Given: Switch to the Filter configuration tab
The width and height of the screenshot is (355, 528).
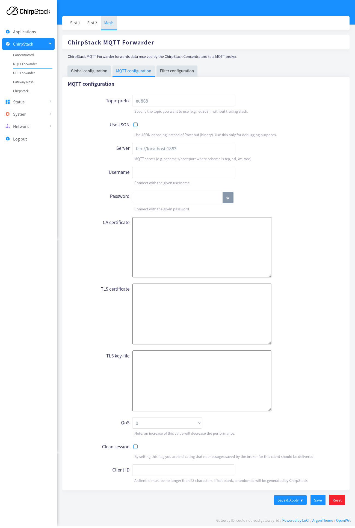Looking at the screenshot, I should click(x=177, y=71).
